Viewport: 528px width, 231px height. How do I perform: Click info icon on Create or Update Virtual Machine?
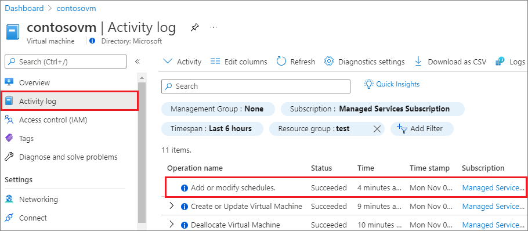point(184,207)
